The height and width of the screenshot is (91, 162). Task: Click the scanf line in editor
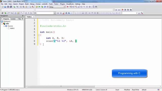coord(62,41)
